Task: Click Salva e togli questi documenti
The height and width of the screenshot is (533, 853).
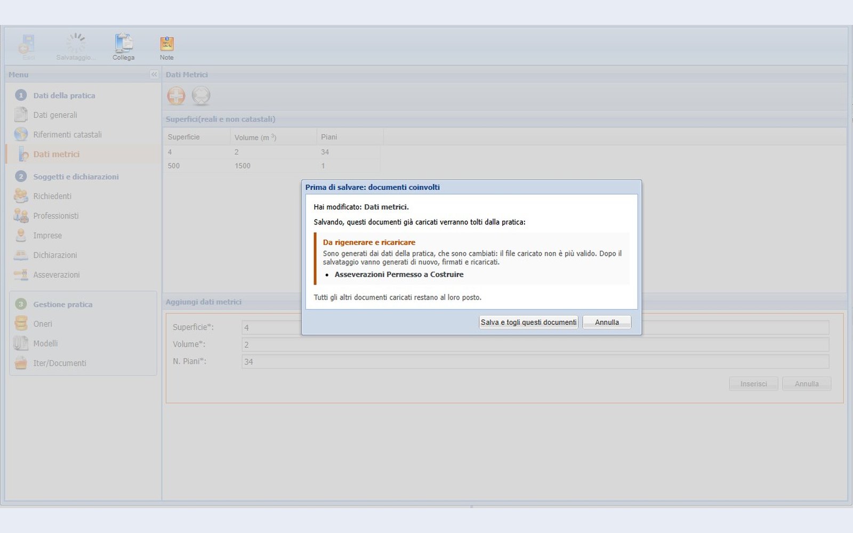Action: [x=528, y=322]
